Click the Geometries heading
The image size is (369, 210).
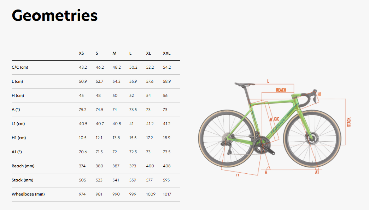point(55,16)
